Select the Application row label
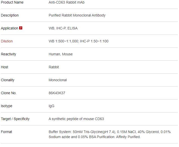This screenshot has height=147, width=179. click(x=9, y=28)
